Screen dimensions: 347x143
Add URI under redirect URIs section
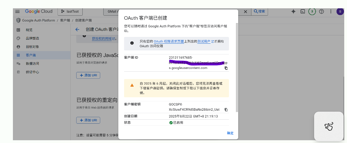click(88, 120)
